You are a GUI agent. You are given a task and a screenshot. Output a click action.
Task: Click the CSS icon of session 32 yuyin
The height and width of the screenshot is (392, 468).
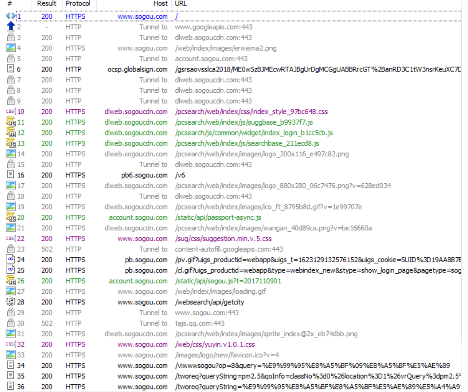11,344
